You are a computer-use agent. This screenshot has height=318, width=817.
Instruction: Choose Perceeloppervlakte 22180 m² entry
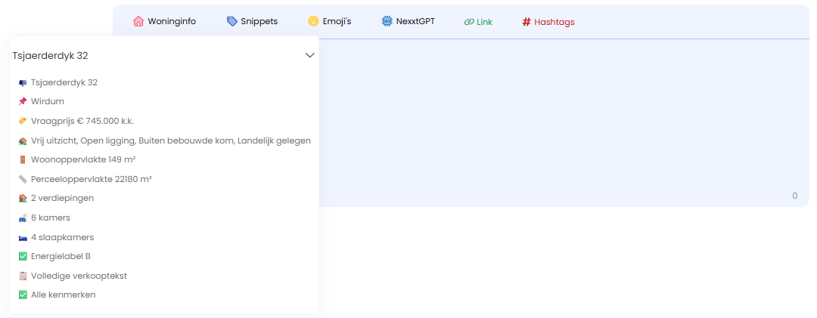click(x=91, y=179)
